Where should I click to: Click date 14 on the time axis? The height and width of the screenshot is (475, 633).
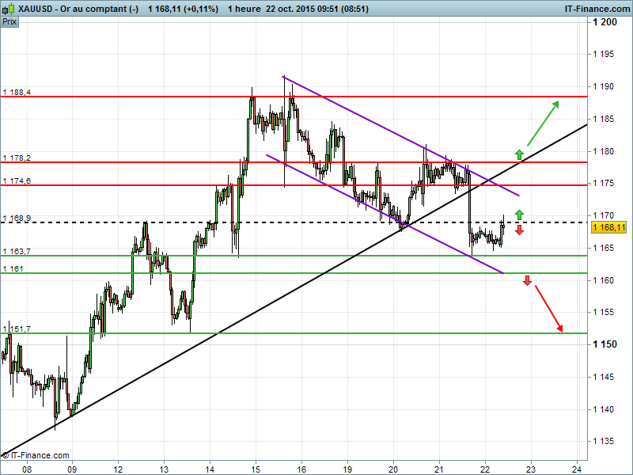[x=210, y=469]
